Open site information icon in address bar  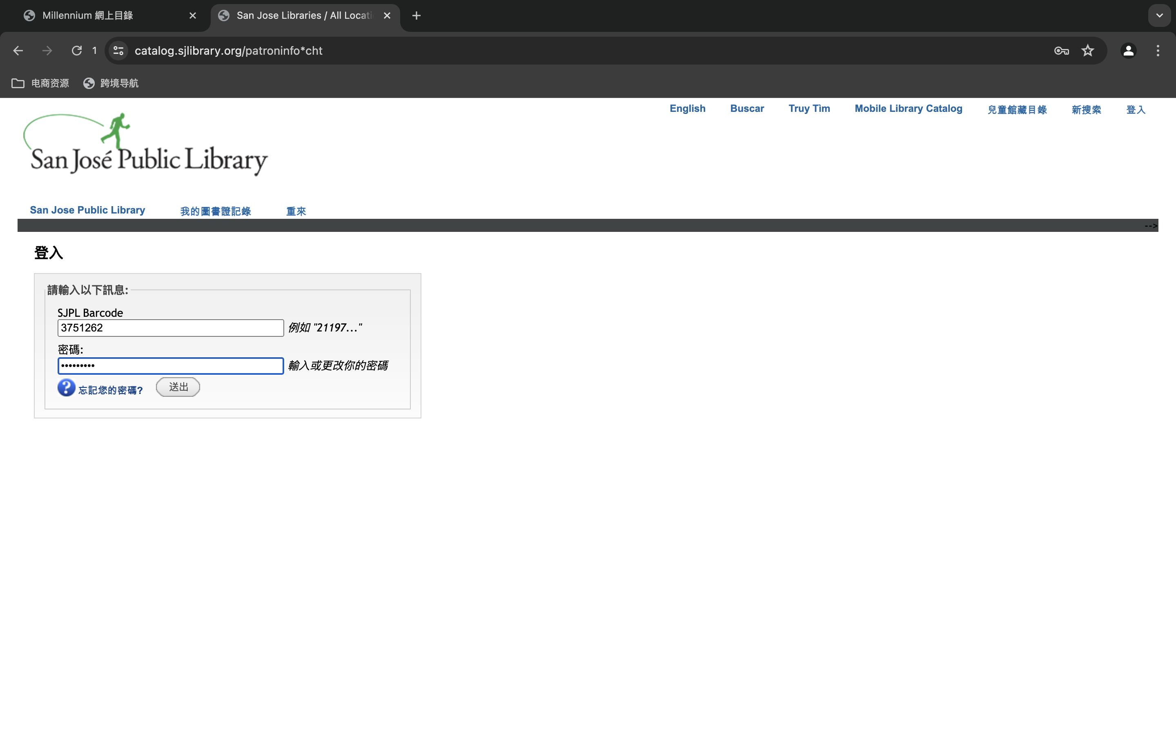[x=118, y=51]
